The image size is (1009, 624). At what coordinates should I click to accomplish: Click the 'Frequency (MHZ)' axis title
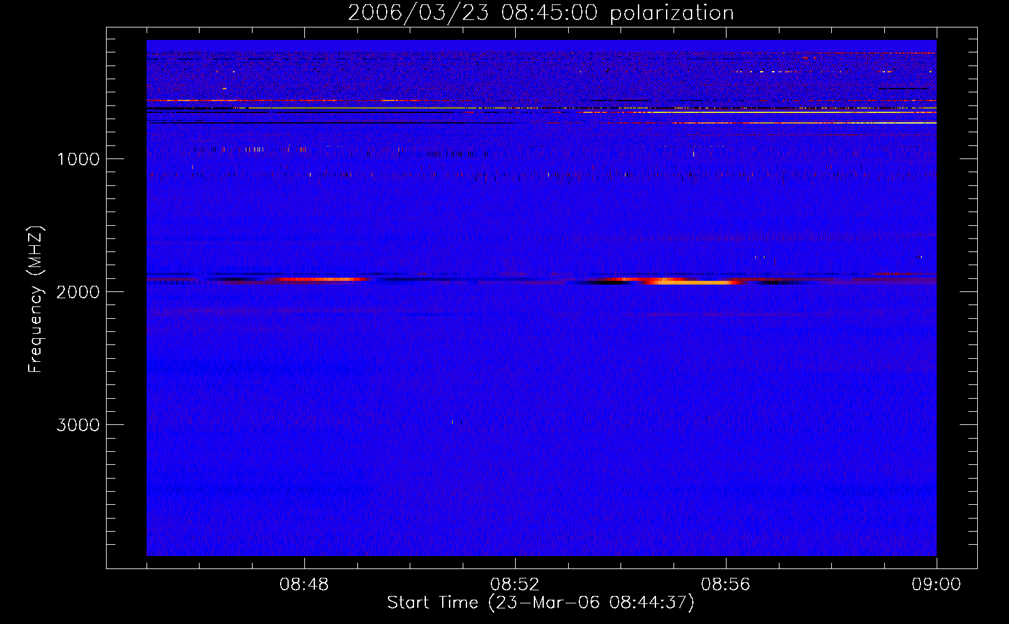tap(36, 300)
